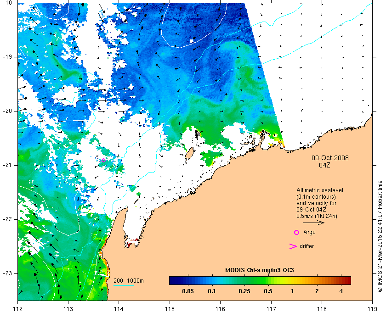Image resolution: width=386 pixels, height=312 pixels.
Task: Click the '04Z' time label below the date
Action: click(x=324, y=165)
